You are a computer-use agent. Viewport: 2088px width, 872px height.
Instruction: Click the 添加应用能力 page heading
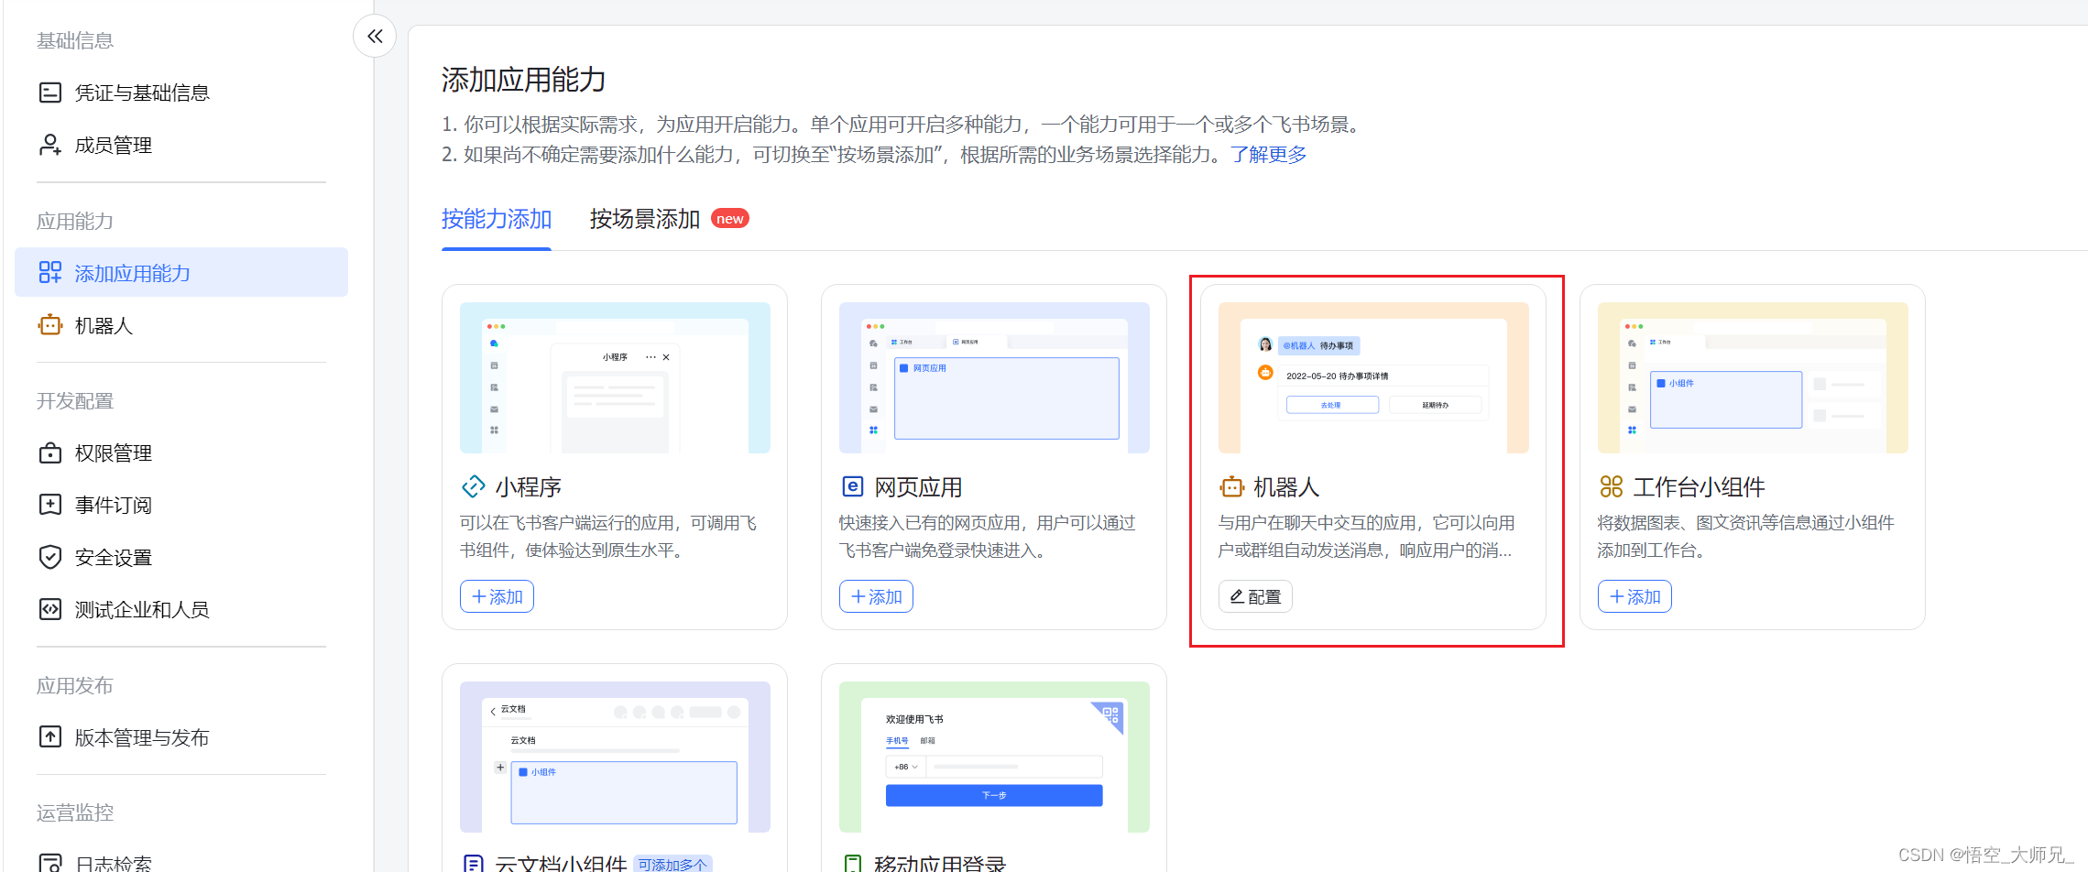[523, 80]
